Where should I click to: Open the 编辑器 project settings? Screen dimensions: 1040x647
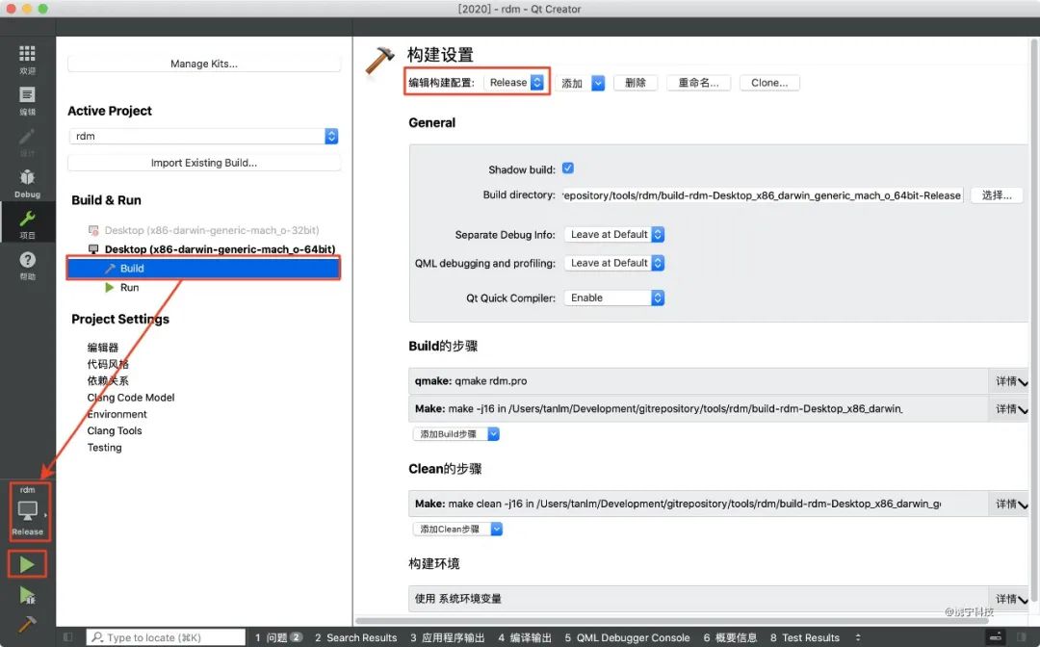[103, 348]
